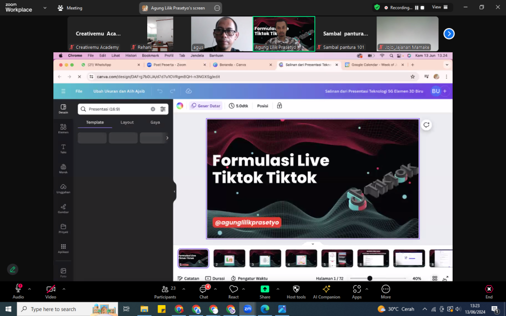Open grid view of pages
Screen dimensions: 506x316
[435, 278]
